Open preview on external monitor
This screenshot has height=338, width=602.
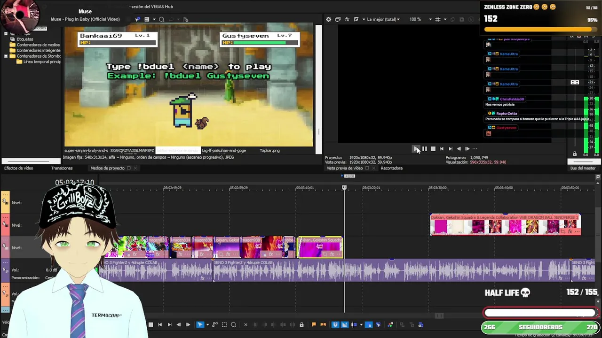pyautogui.click(x=338, y=19)
